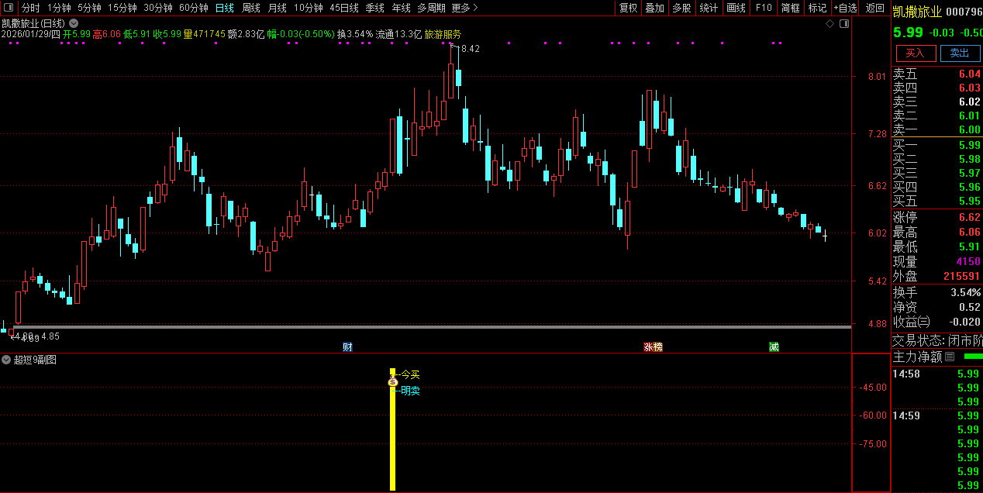Click the yellow signal bar in subchart
The width and height of the screenshot is (983, 493).
coord(392,442)
